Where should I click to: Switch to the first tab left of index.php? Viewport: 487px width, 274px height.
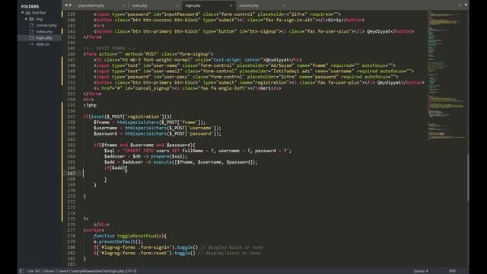pos(91,5)
